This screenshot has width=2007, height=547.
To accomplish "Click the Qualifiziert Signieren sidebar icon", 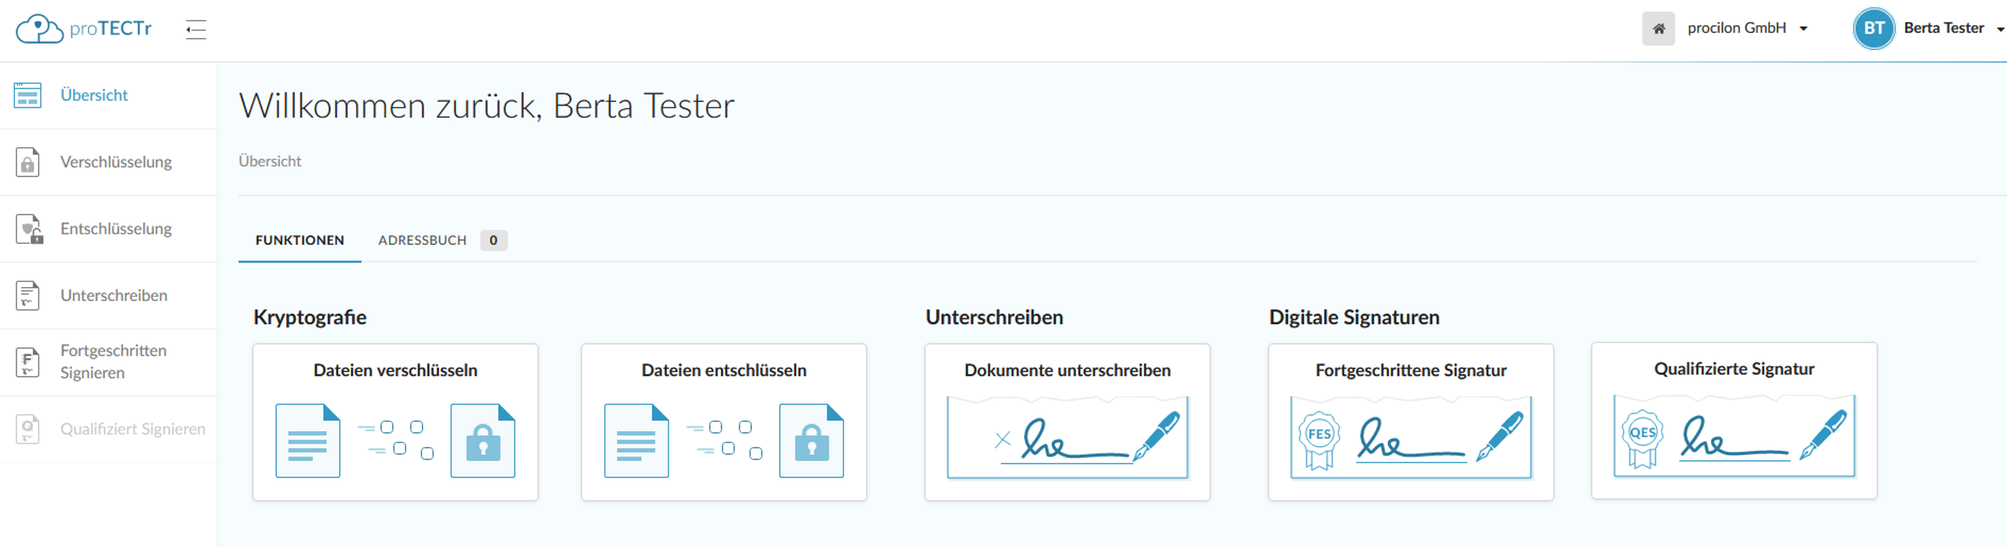I will point(27,429).
